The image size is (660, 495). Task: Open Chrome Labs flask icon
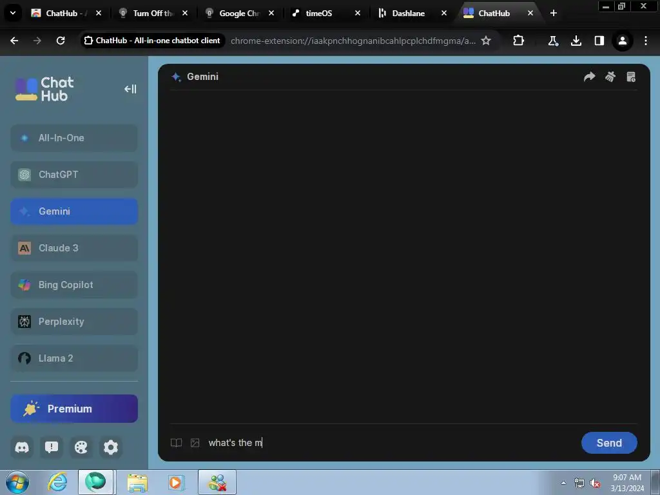(x=553, y=41)
